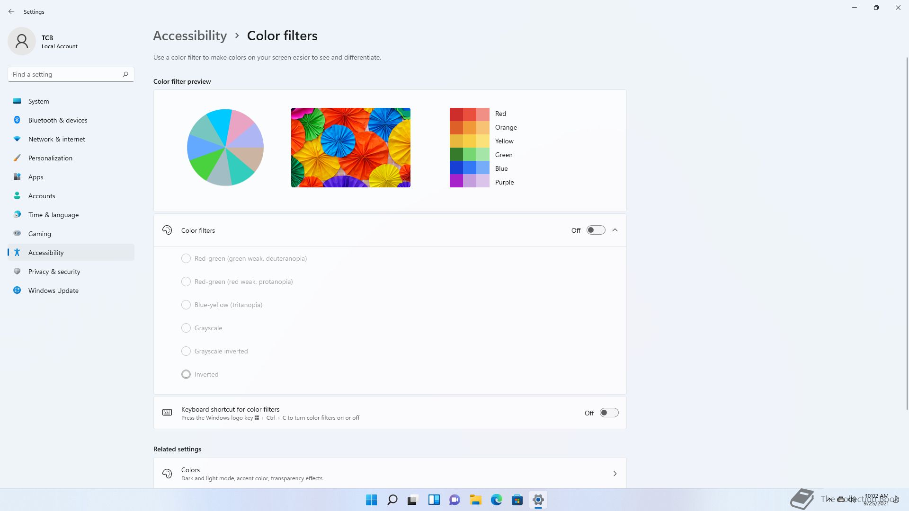The width and height of the screenshot is (909, 511).
Task: Select Red-green deuteranopia radio button
Action: pyautogui.click(x=186, y=258)
